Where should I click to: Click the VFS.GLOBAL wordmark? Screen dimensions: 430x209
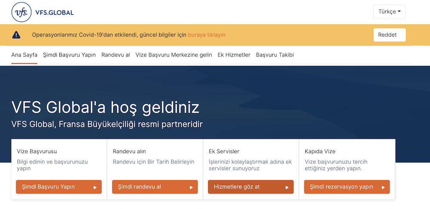tap(55, 12)
